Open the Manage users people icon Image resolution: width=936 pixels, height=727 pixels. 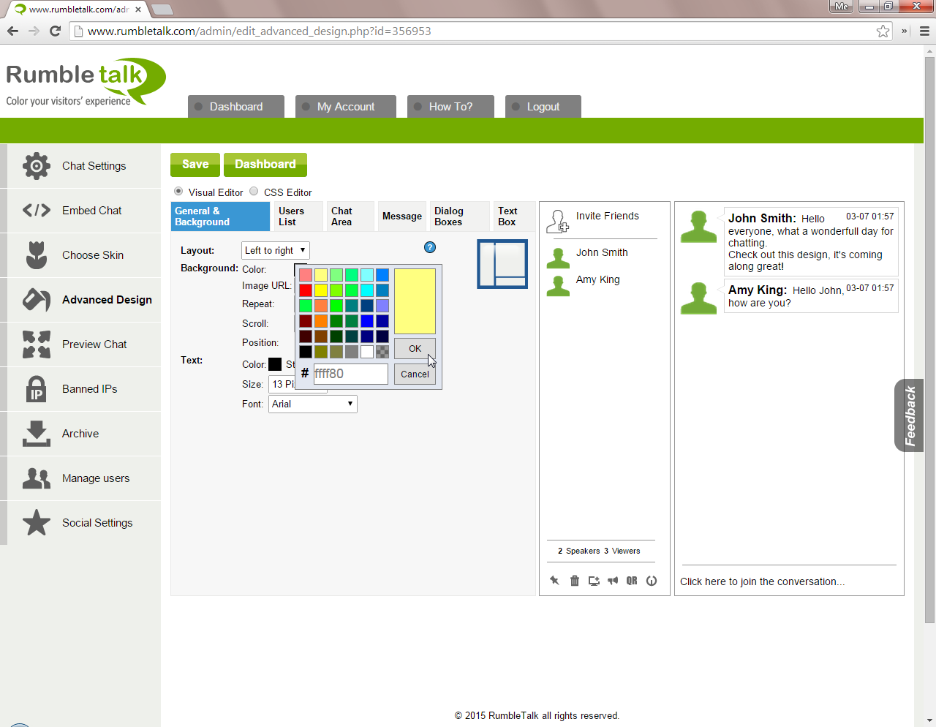pos(37,478)
